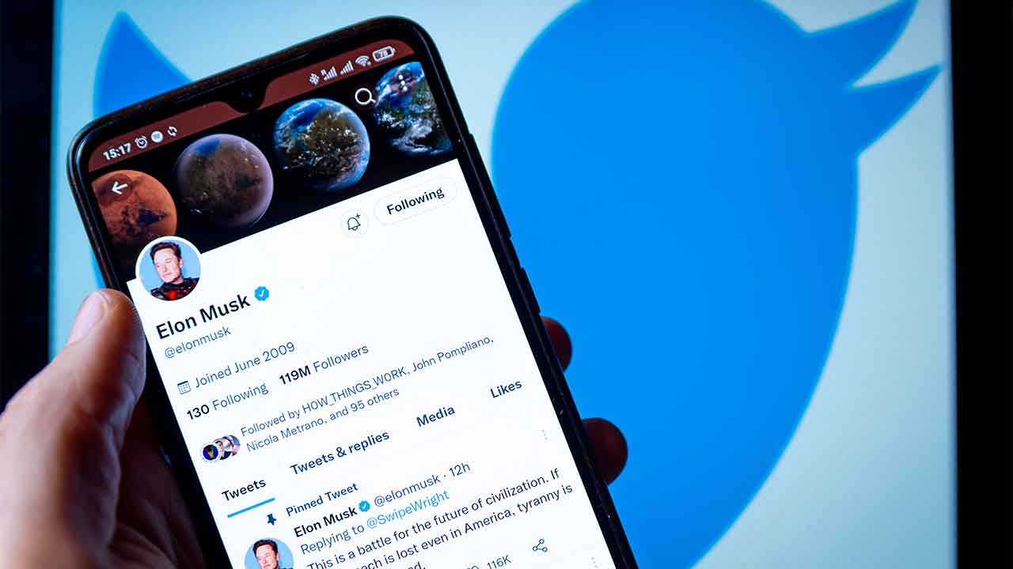Open the 119M Followers list
Screen dimensions: 1013x569
pos(324,364)
